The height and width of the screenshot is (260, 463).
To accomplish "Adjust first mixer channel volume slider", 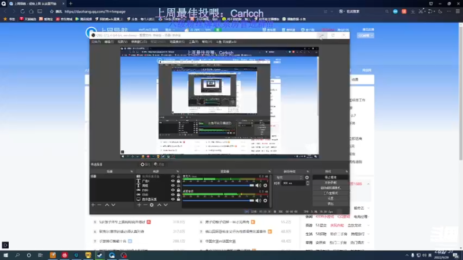I will 218,185.
